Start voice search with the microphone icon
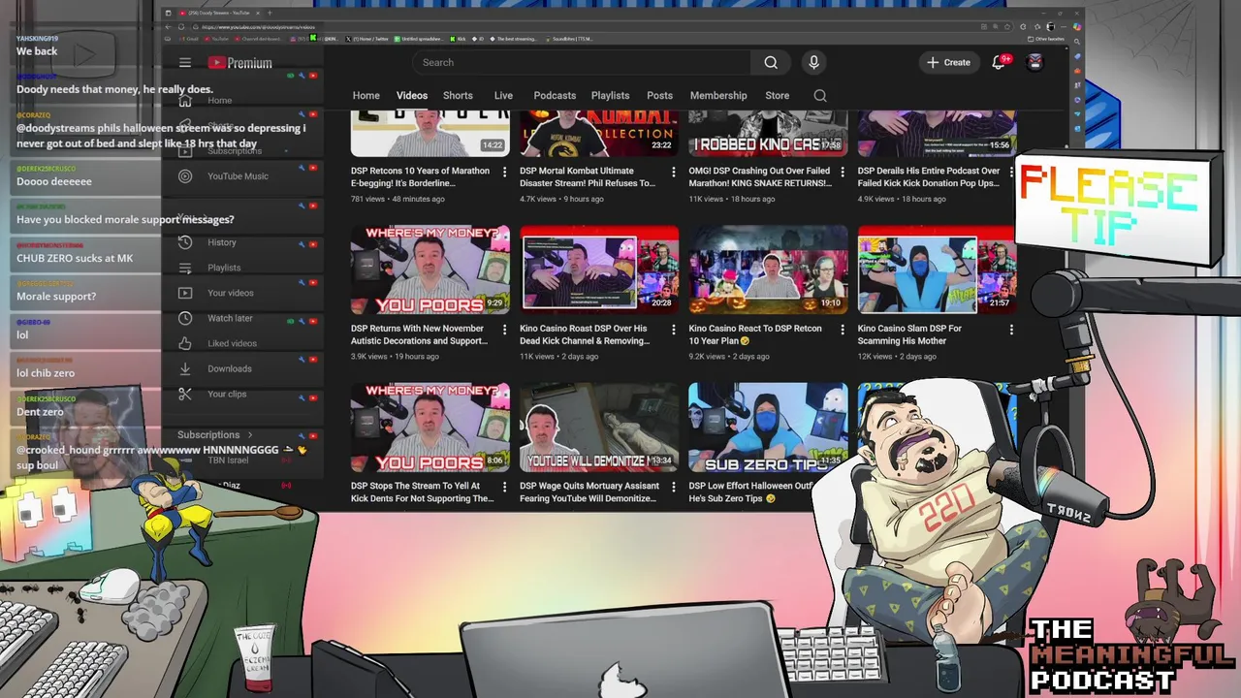 pyautogui.click(x=813, y=63)
